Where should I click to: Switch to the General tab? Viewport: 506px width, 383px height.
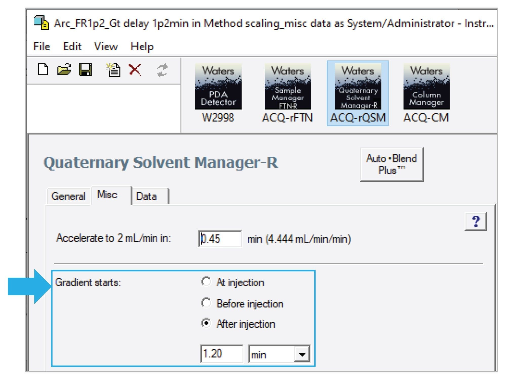click(x=68, y=196)
